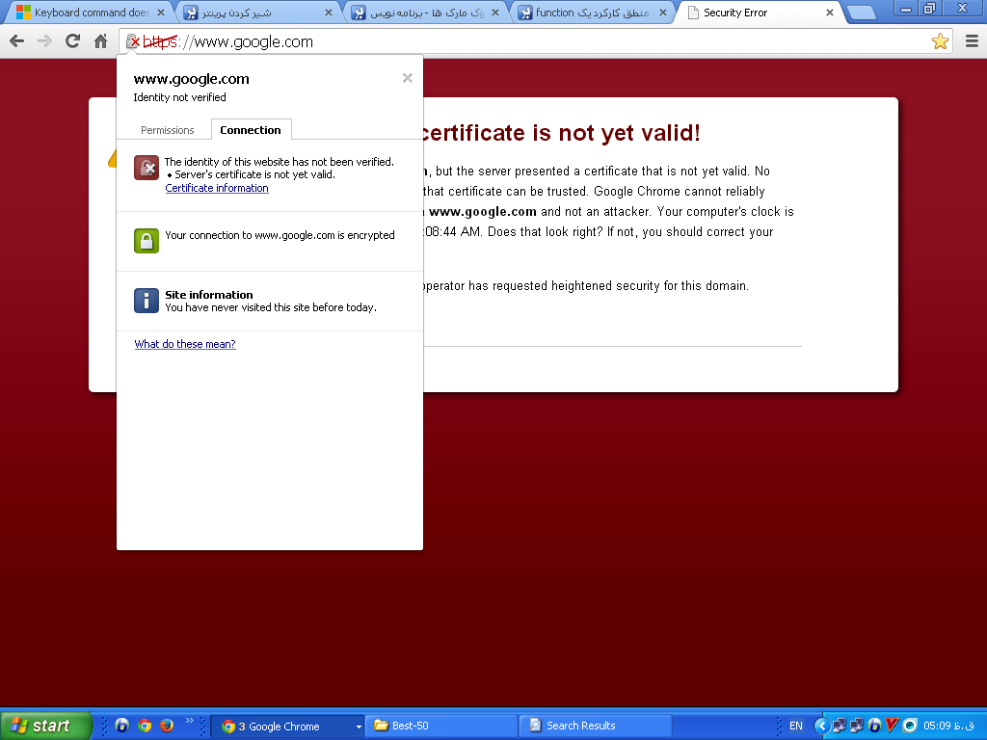
Task: Close the "شیر کردن پرینتر" tab
Action: 328,13
